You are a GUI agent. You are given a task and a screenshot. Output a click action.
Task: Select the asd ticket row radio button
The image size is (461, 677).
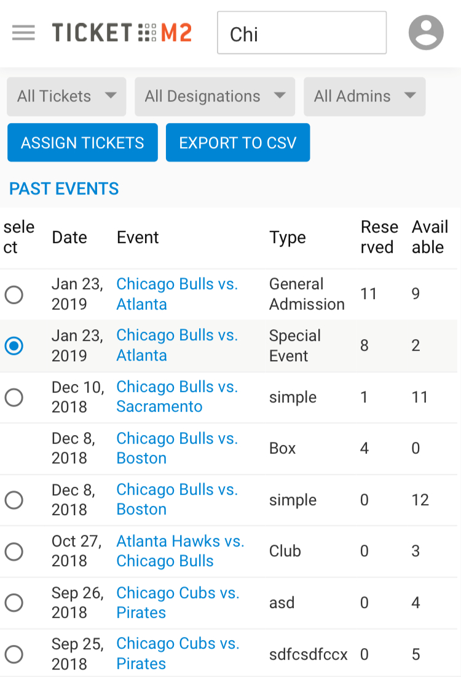click(14, 603)
